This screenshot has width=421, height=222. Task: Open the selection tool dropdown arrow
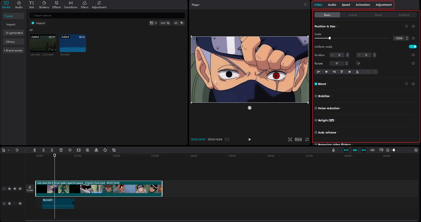(x=9, y=150)
